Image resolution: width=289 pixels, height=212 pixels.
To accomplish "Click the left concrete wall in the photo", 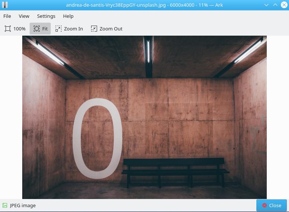I will click(43, 123).
